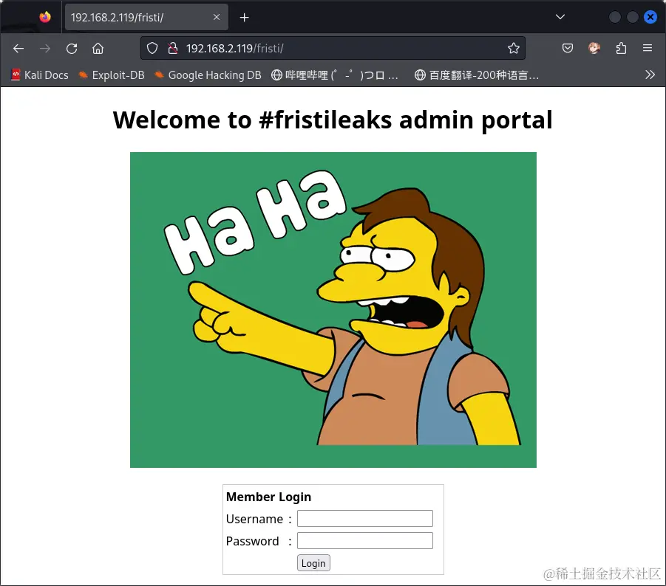Select the 192.168.2.119/fristi/ tab
This screenshot has height=586, width=666.
point(146,18)
